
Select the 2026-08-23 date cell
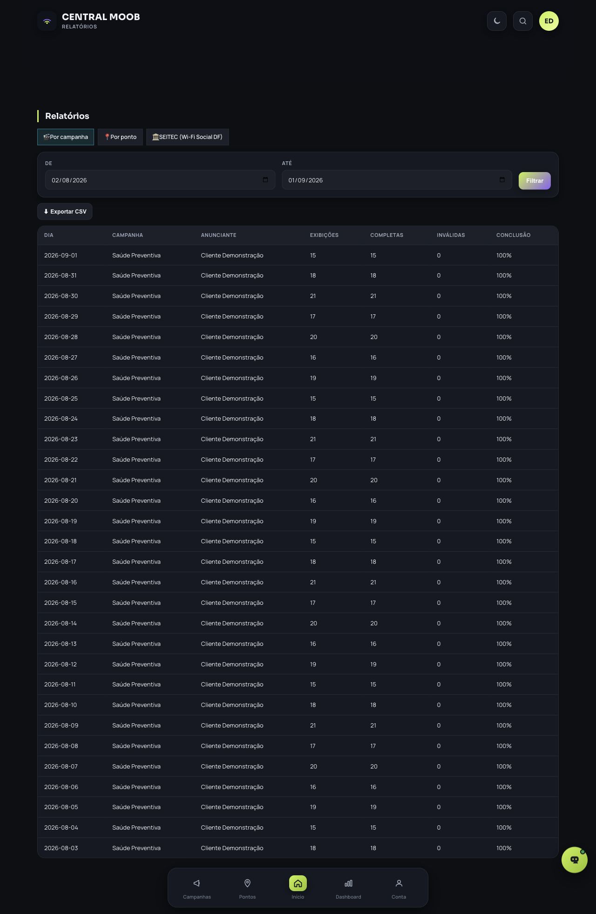pos(61,439)
